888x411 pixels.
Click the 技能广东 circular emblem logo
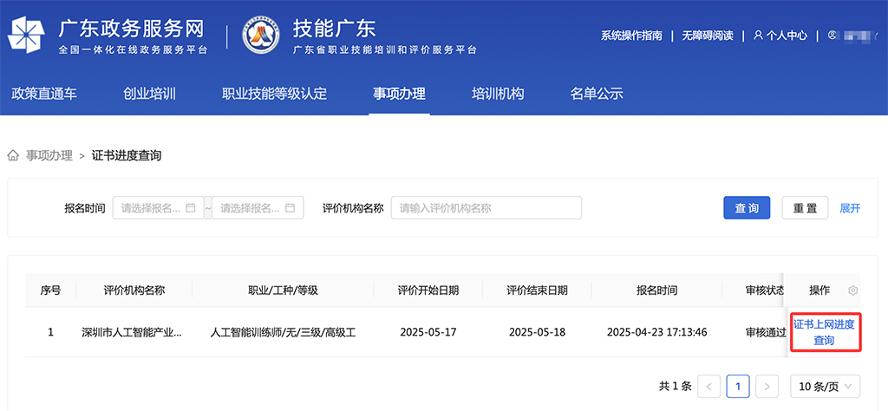[x=261, y=36]
